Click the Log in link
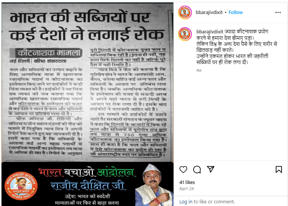The width and height of the screenshot is (288, 206). 186,201
